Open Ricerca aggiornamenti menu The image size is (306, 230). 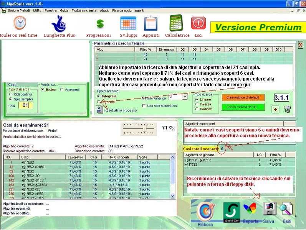[128, 11]
